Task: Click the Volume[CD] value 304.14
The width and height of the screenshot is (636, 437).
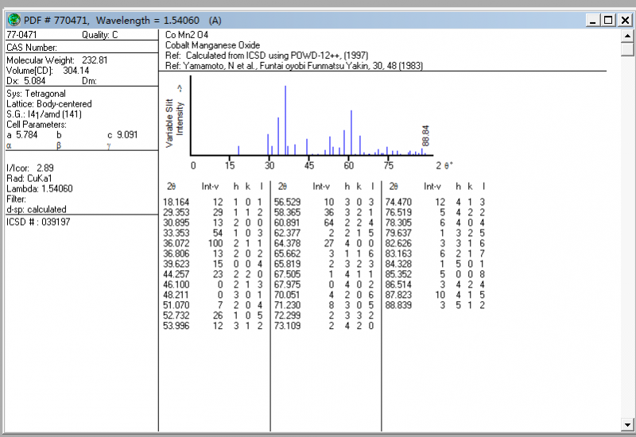Action: (76, 71)
